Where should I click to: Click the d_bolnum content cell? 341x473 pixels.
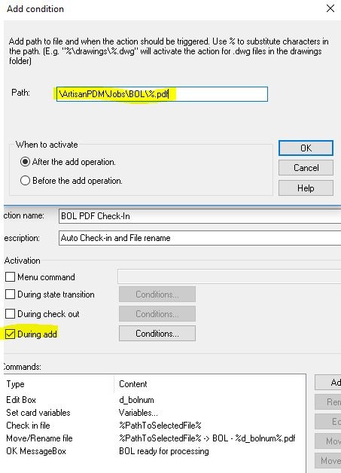pos(136,400)
